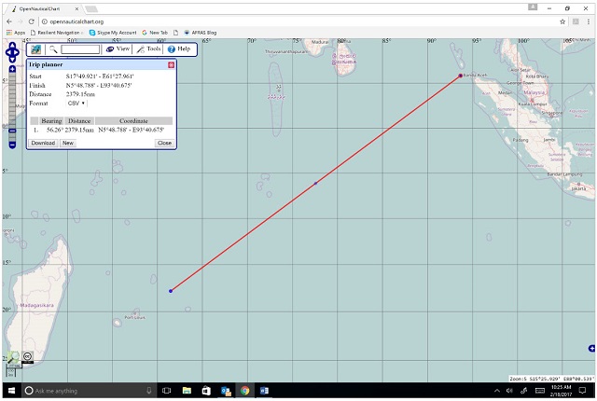This screenshot has height=401, width=597.
Task: Select the OpenNauticalChart browser tab
Action: 43,8
